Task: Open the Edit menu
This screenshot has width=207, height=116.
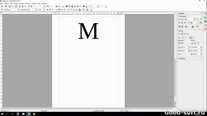Action: click(7, 4)
